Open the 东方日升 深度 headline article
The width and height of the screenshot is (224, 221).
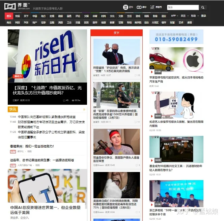click(x=47, y=90)
